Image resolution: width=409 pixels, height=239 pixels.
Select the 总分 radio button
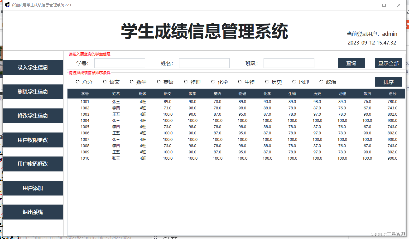tap(78, 82)
